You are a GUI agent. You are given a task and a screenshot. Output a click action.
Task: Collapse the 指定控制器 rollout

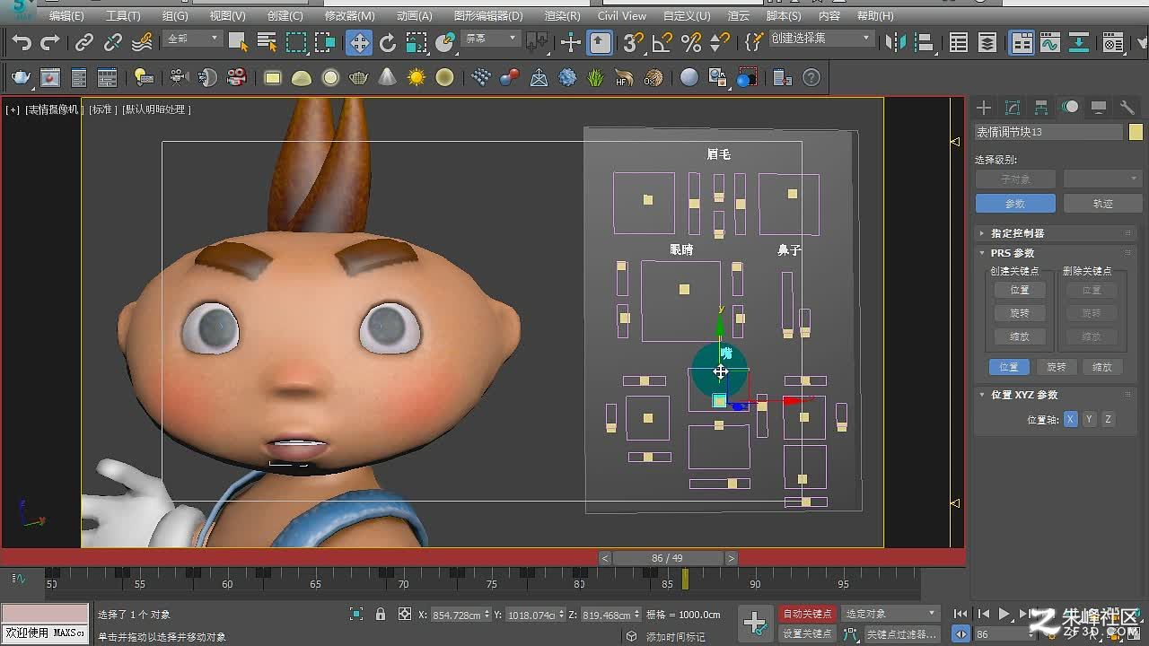point(1056,233)
